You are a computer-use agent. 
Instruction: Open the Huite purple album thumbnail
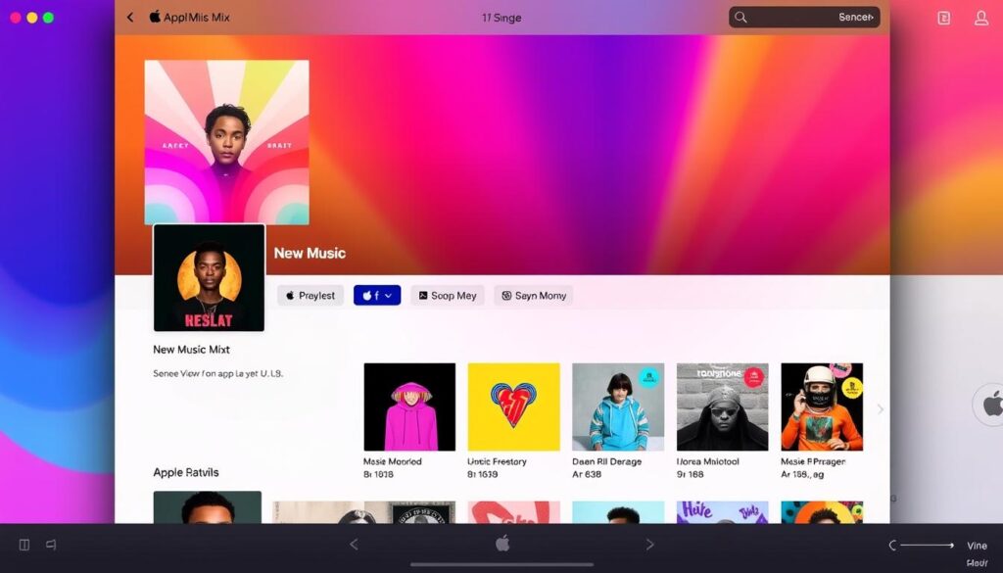coord(722,511)
